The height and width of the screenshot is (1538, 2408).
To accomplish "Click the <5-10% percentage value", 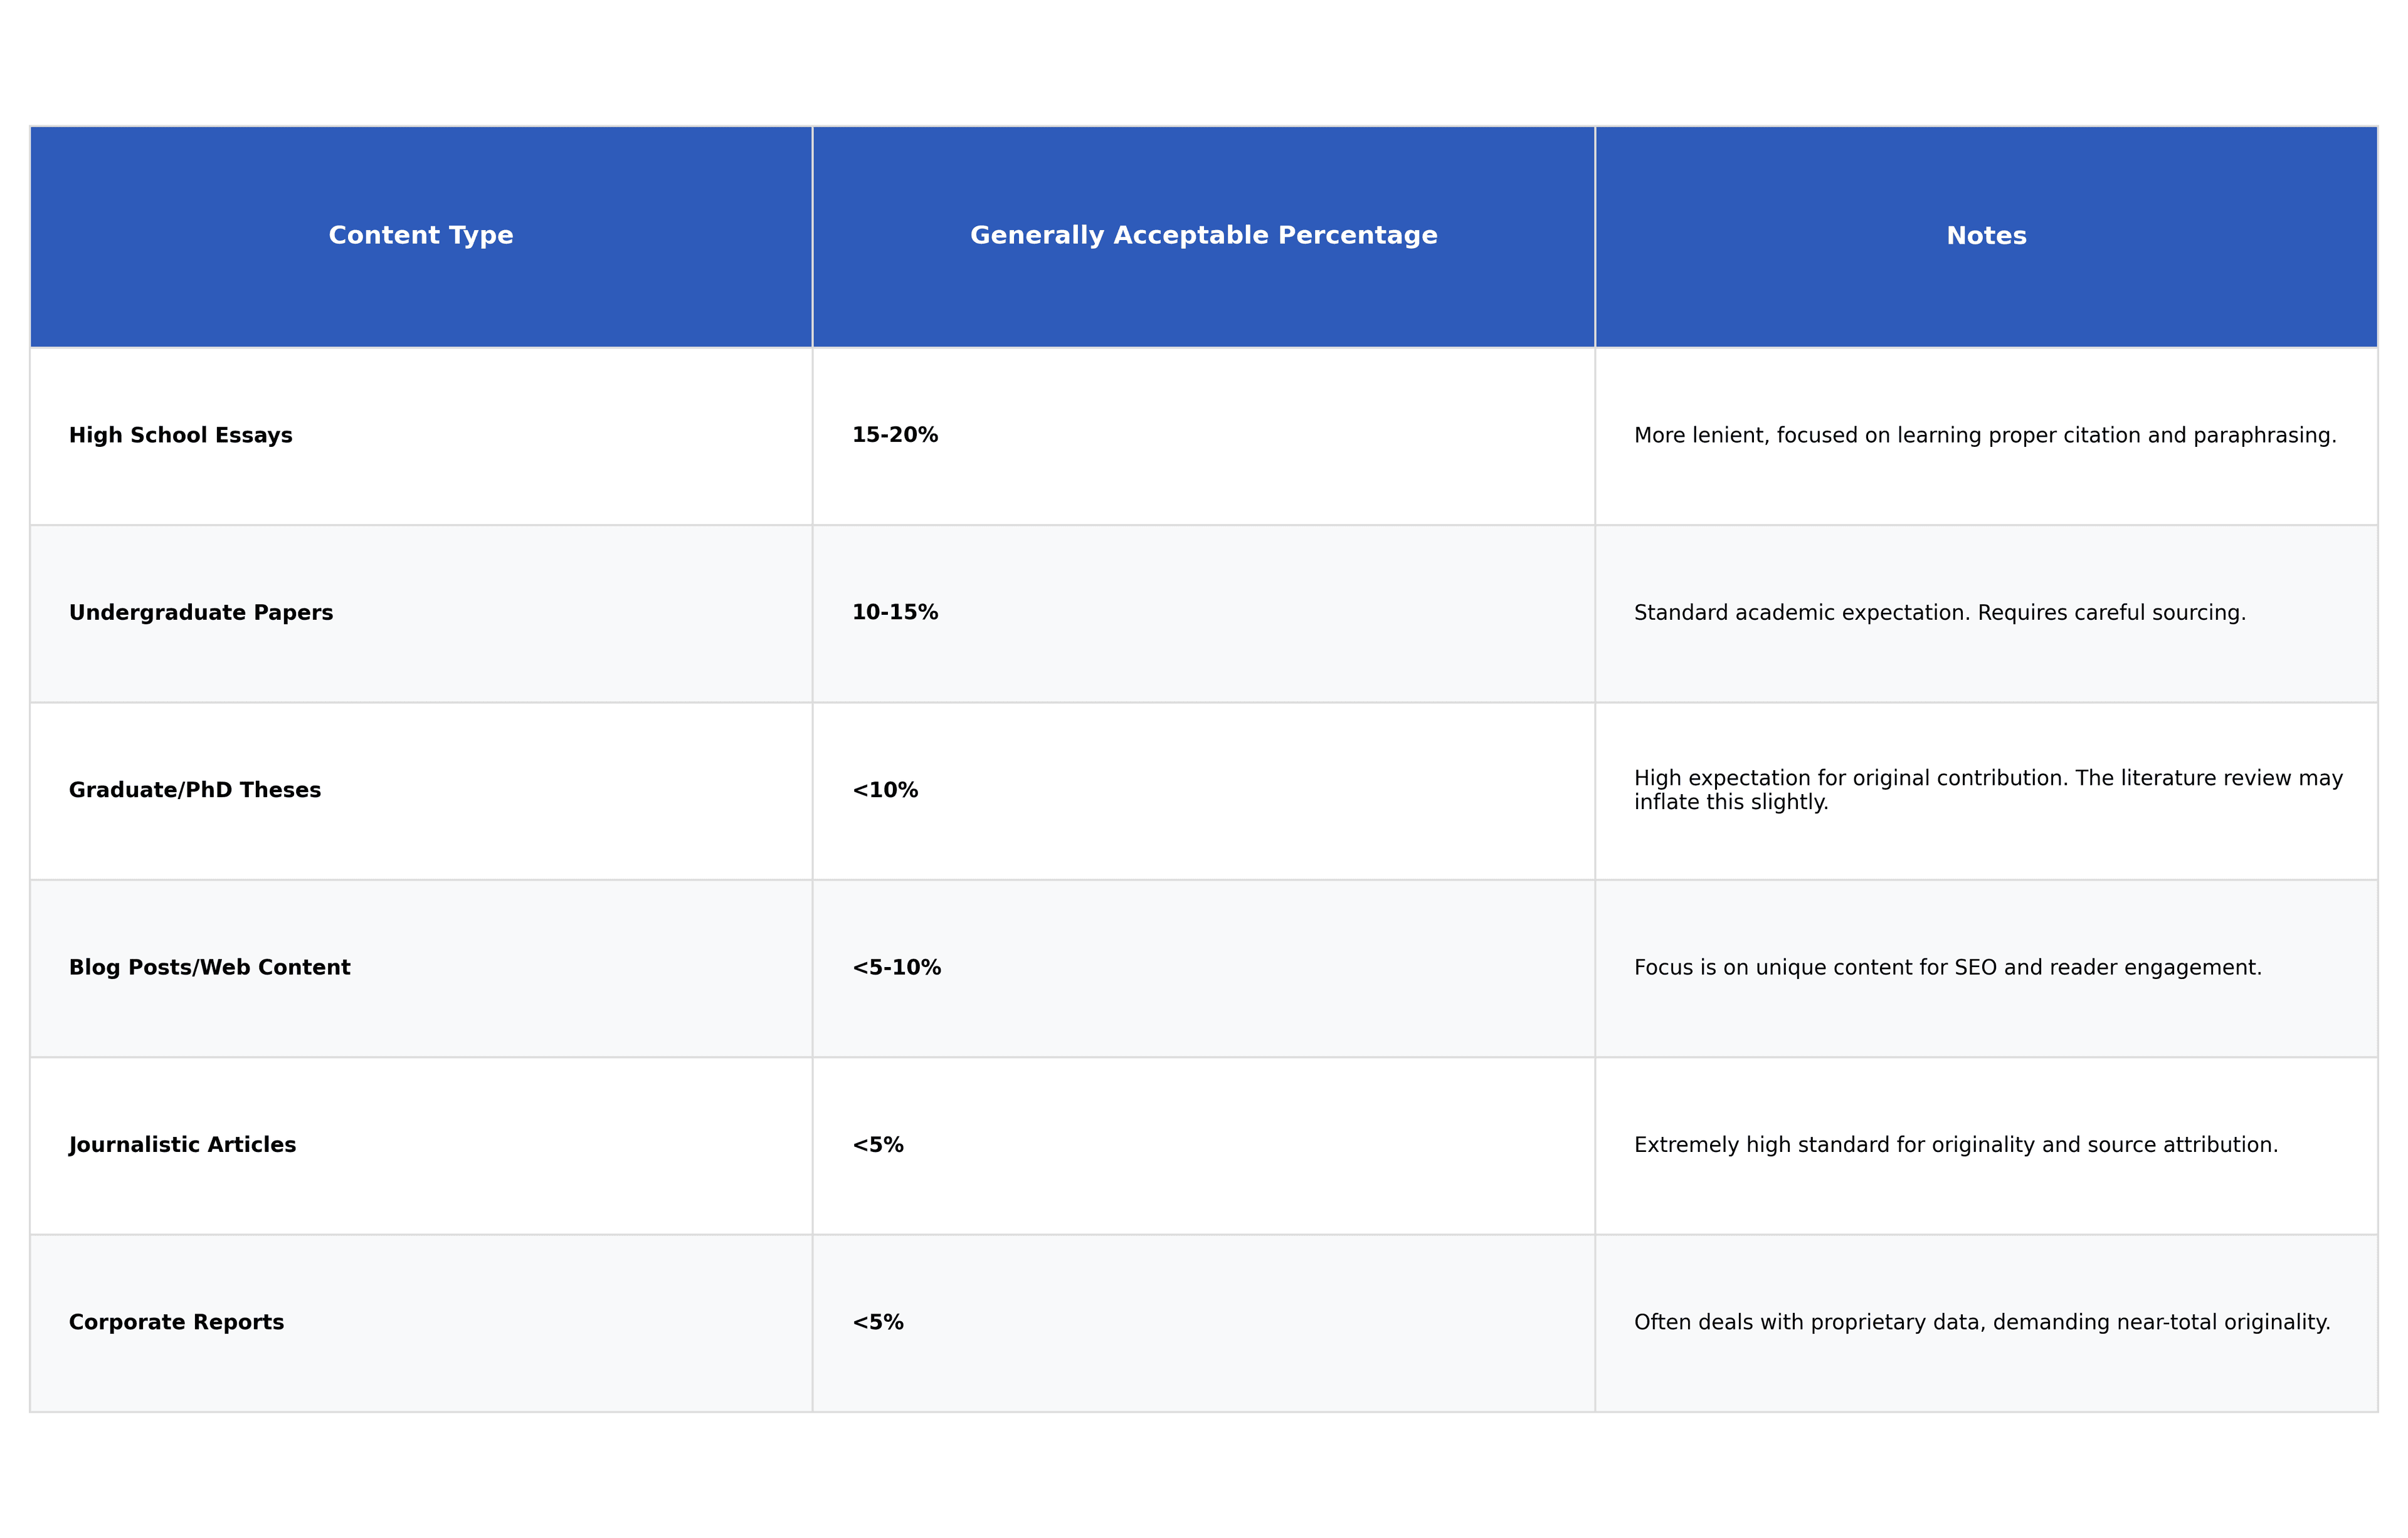I will click(x=897, y=968).
